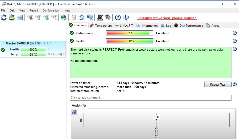
Task: Open the File menu
Action: point(3,10)
